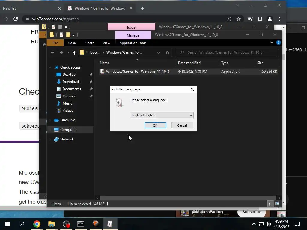Switch to the View ribbon tab
The image size is (307, 230).
106,43
